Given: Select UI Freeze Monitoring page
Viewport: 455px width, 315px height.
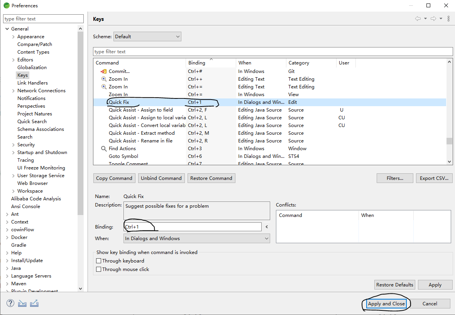Looking at the screenshot, I should [41, 168].
